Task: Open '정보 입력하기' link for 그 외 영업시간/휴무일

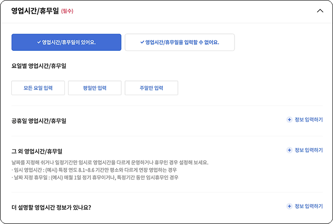Action: pyautogui.click(x=309, y=150)
